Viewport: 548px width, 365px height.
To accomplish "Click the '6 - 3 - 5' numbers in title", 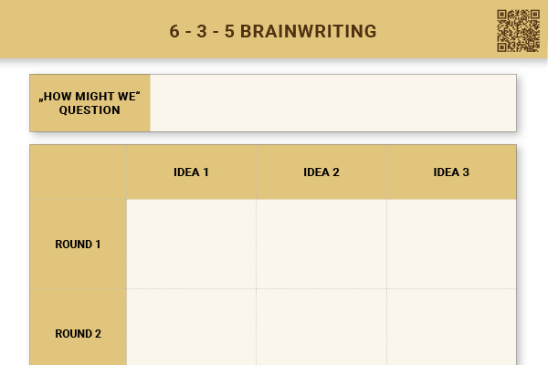I will (202, 31).
